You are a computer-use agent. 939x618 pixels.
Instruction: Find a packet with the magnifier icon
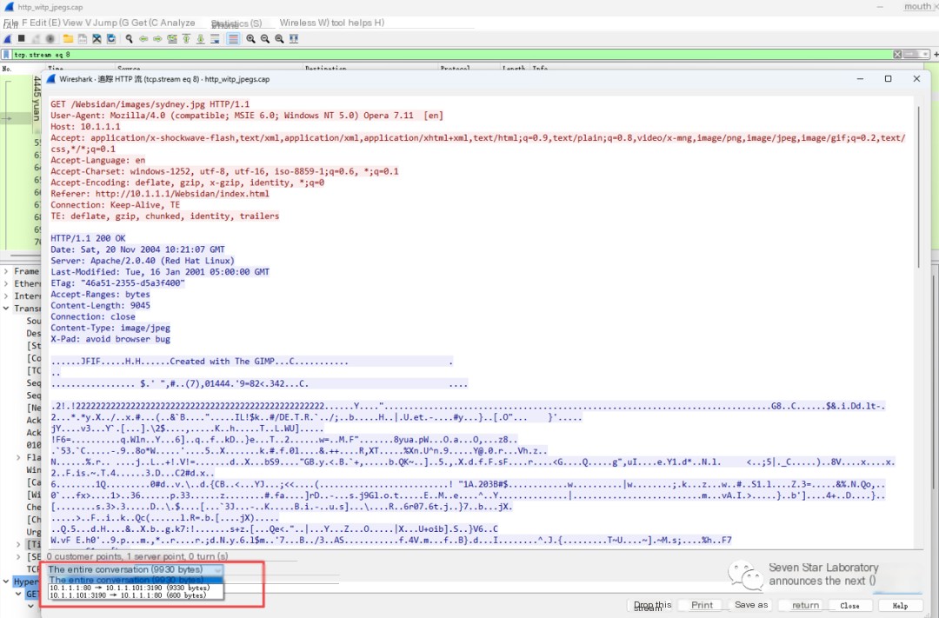pos(129,39)
